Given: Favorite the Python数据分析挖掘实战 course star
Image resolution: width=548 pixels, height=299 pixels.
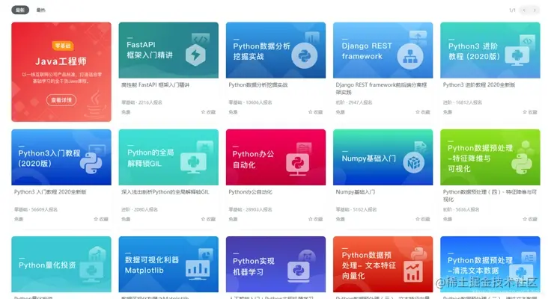Looking at the screenshot, I should pos(316,112).
